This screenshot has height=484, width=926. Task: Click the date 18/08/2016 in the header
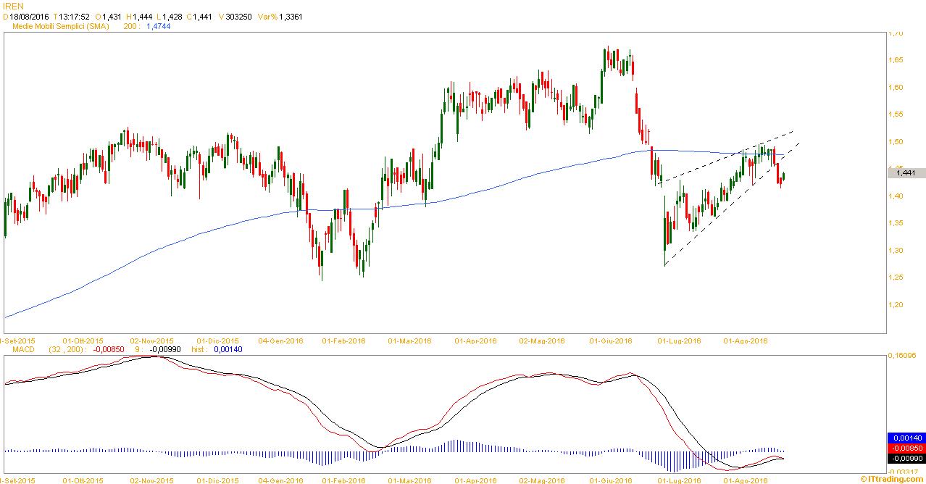tap(28, 16)
